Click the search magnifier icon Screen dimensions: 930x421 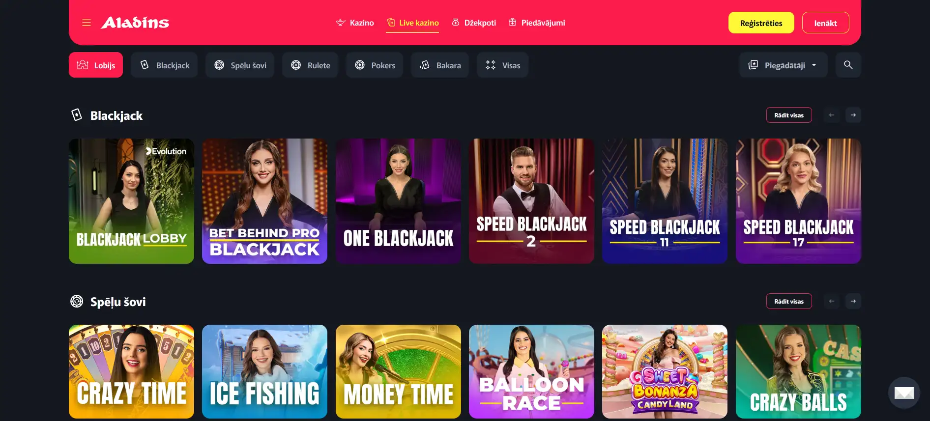click(848, 65)
